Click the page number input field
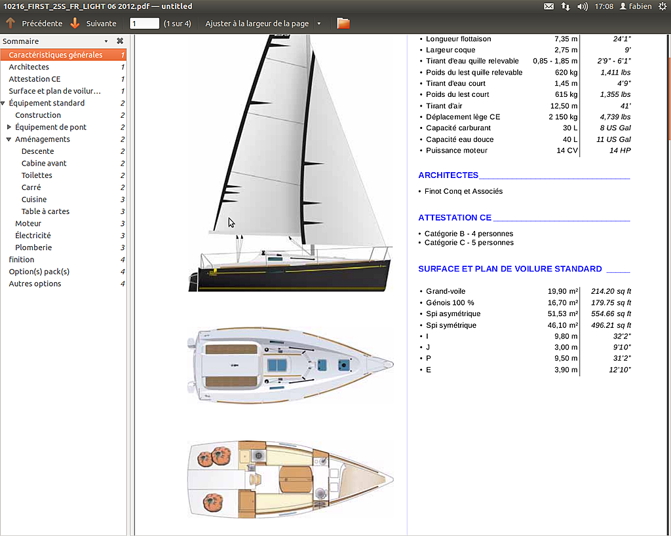Viewport: 671px width, 536px height. click(x=144, y=24)
